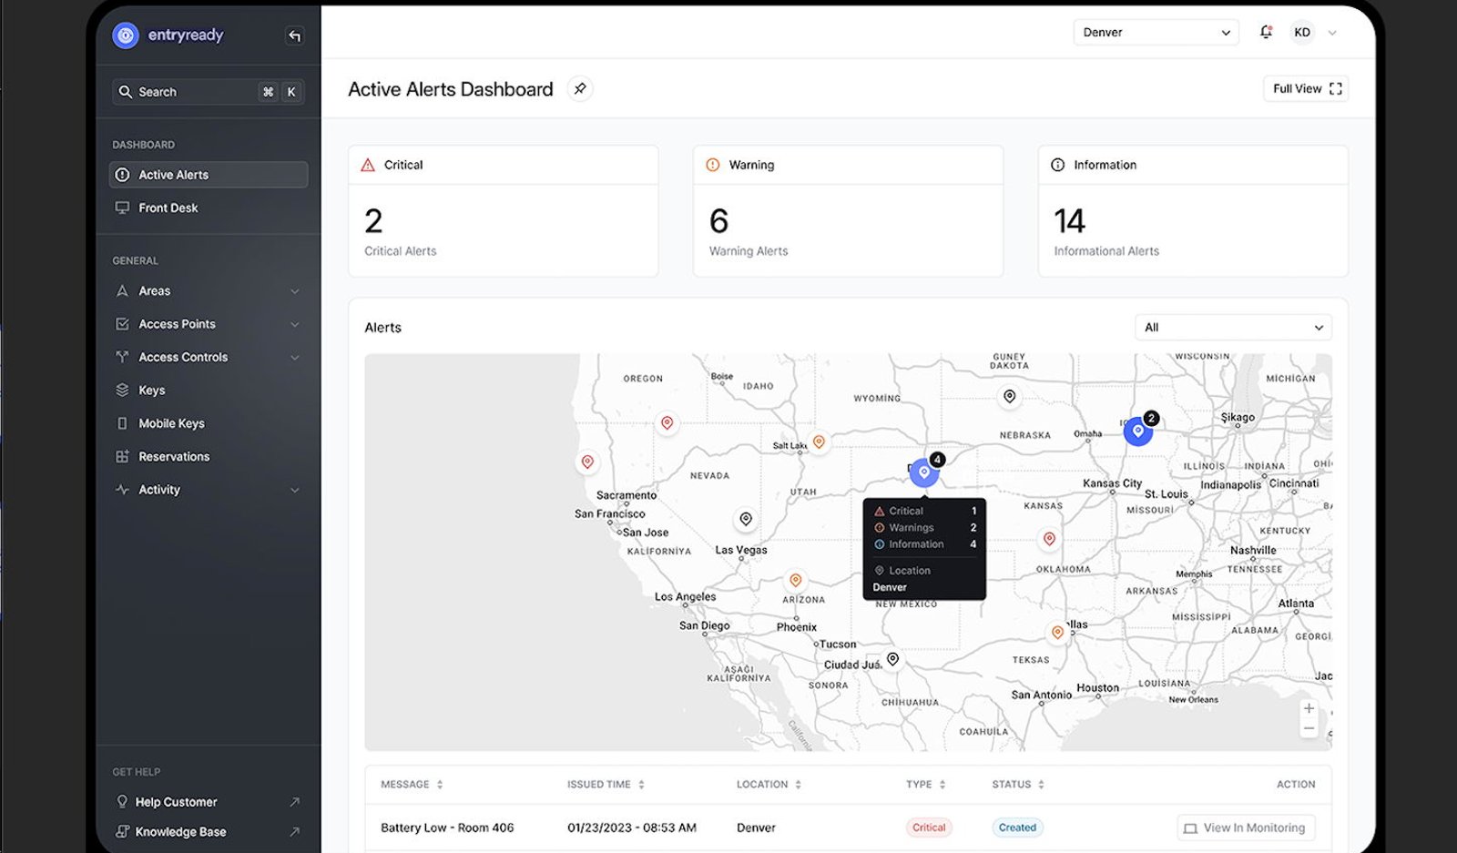Click the black map pin near Ciudad Juárez
This screenshot has width=1457, height=853.
pyautogui.click(x=893, y=659)
